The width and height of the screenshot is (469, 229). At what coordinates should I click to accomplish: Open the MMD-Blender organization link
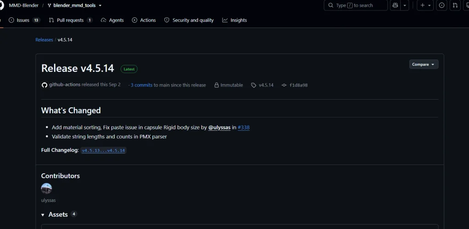(x=24, y=5)
